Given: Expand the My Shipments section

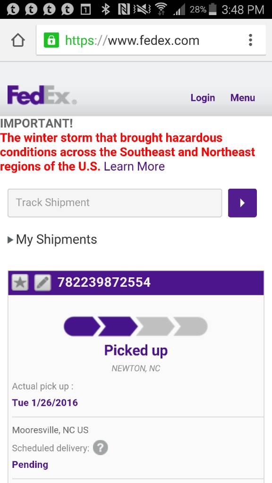Looking at the screenshot, I should 52,239.
